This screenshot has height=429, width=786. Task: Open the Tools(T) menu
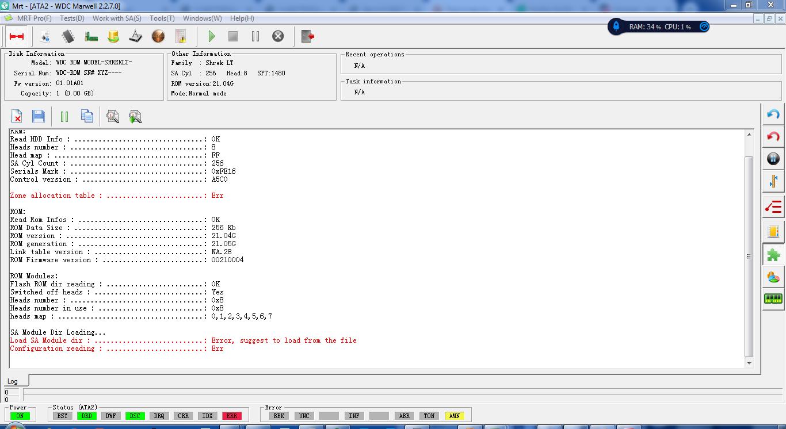[x=162, y=18]
